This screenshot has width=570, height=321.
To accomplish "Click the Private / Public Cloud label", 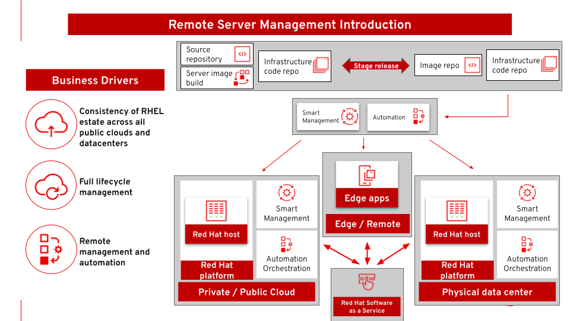I will (246, 292).
